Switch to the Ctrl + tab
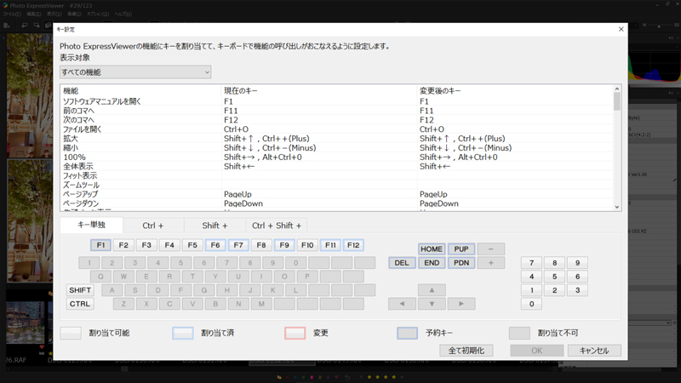Viewport: 681px width, 383px height. [153, 226]
